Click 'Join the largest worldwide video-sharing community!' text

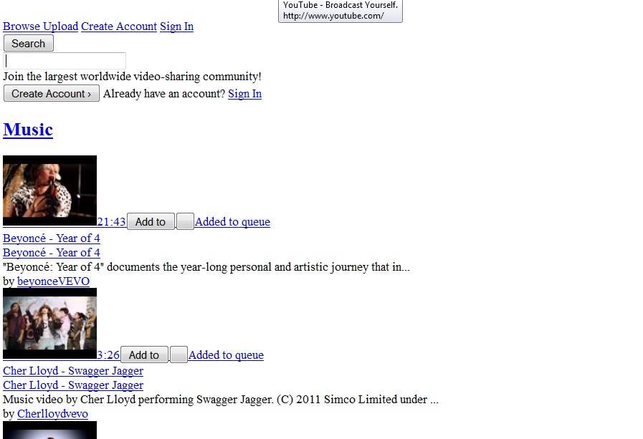[132, 77]
